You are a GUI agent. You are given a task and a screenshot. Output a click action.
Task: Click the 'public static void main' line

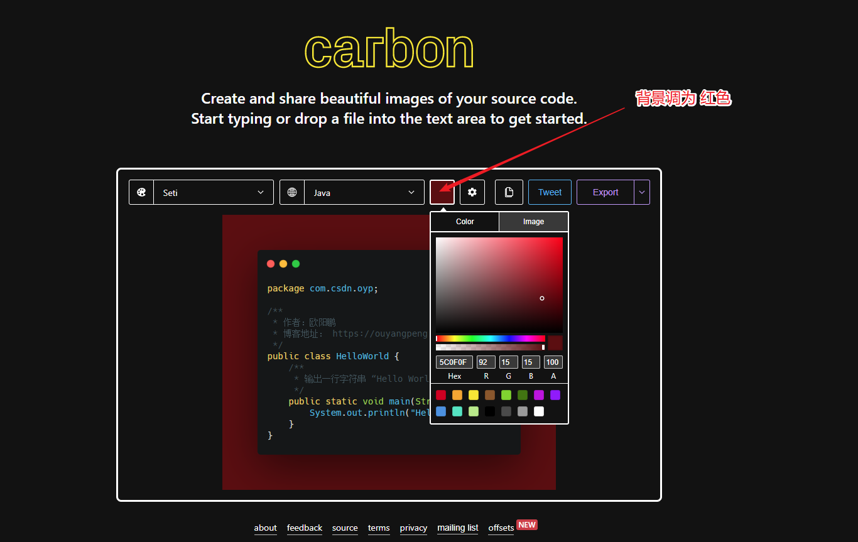click(x=358, y=401)
